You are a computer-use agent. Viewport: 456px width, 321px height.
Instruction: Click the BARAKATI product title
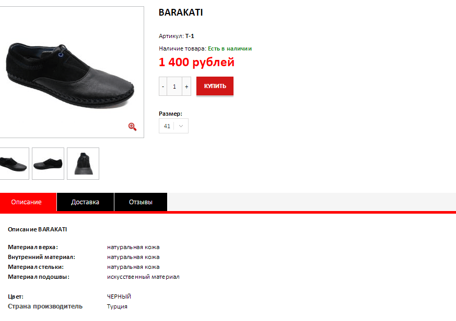pyautogui.click(x=181, y=13)
